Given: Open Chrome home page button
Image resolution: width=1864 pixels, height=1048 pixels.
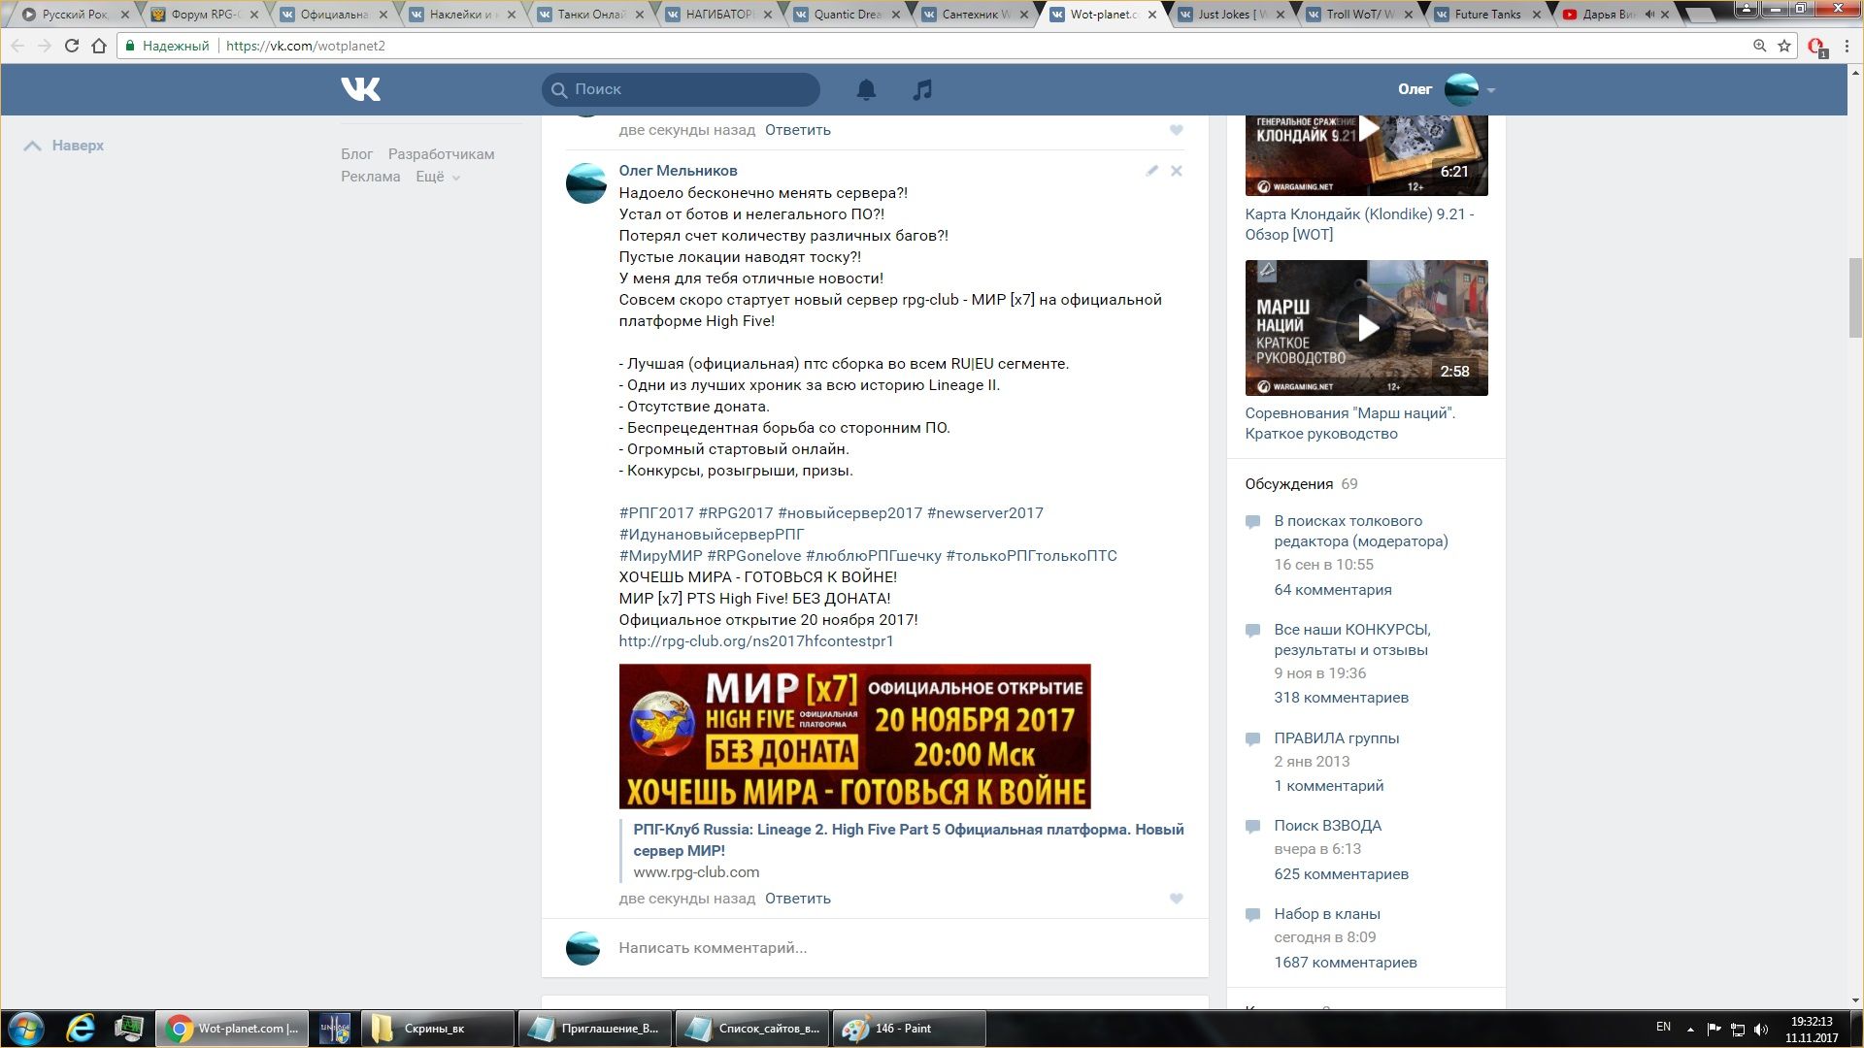Looking at the screenshot, I should pos(98,46).
